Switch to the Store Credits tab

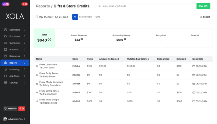tap(86, 17)
